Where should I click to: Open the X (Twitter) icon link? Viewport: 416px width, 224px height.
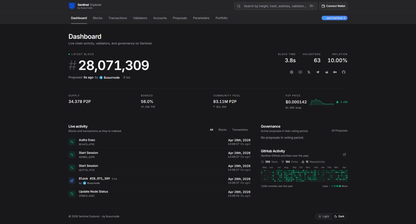(x=309, y=72)
